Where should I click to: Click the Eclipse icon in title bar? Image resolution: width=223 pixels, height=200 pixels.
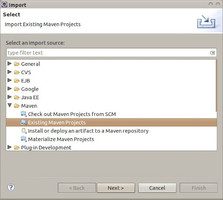coord(4,4)
